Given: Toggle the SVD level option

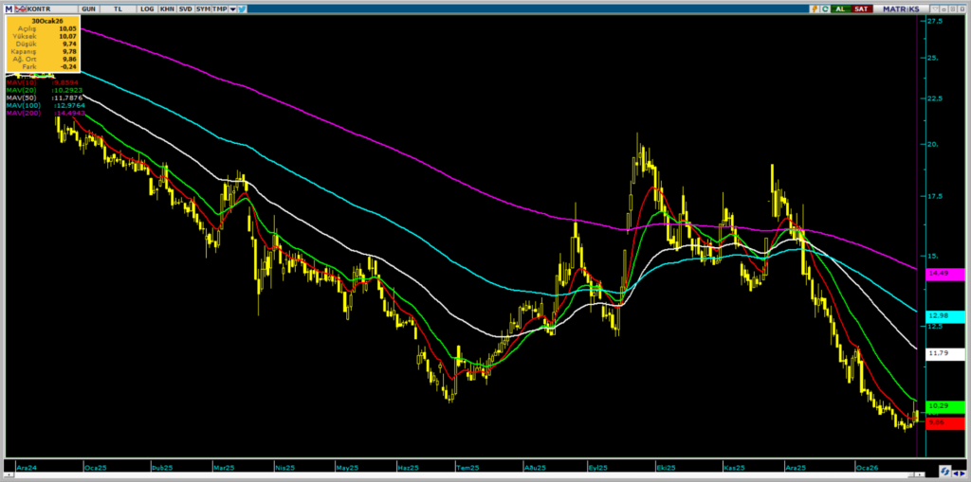Looking at the screenshot, I should (x=186, y=8).
